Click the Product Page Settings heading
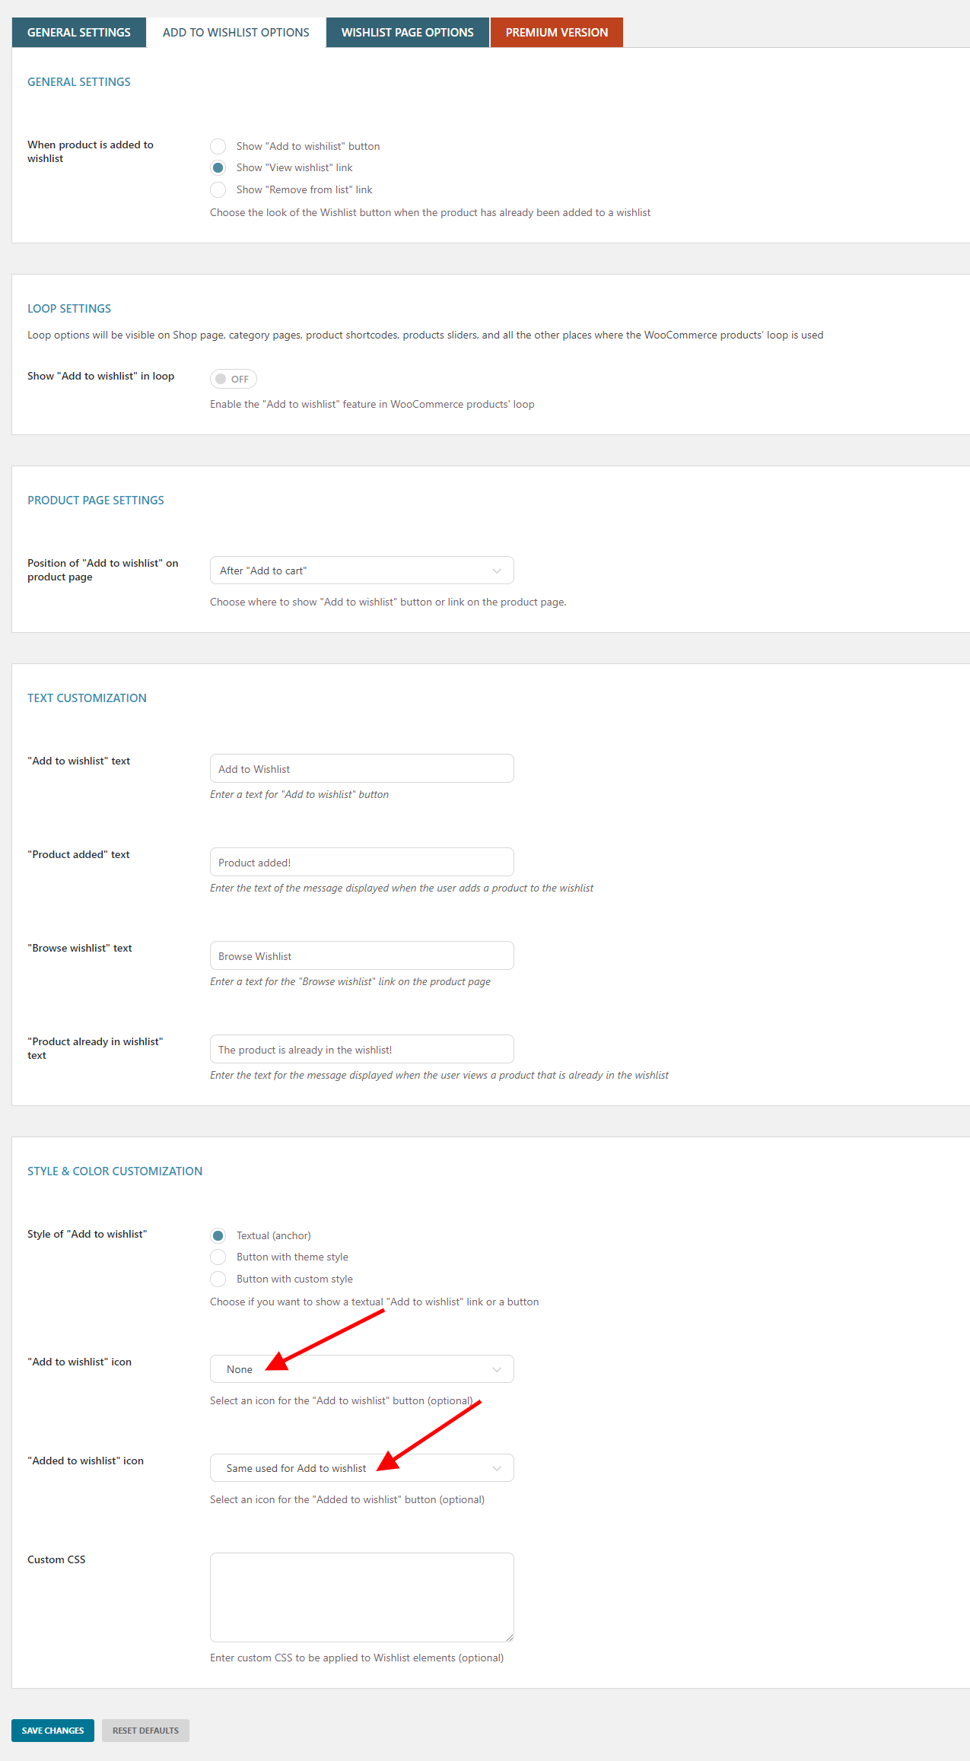This screenshot has height=1761, width=970. pyautogui.click(x=96, y=501)
